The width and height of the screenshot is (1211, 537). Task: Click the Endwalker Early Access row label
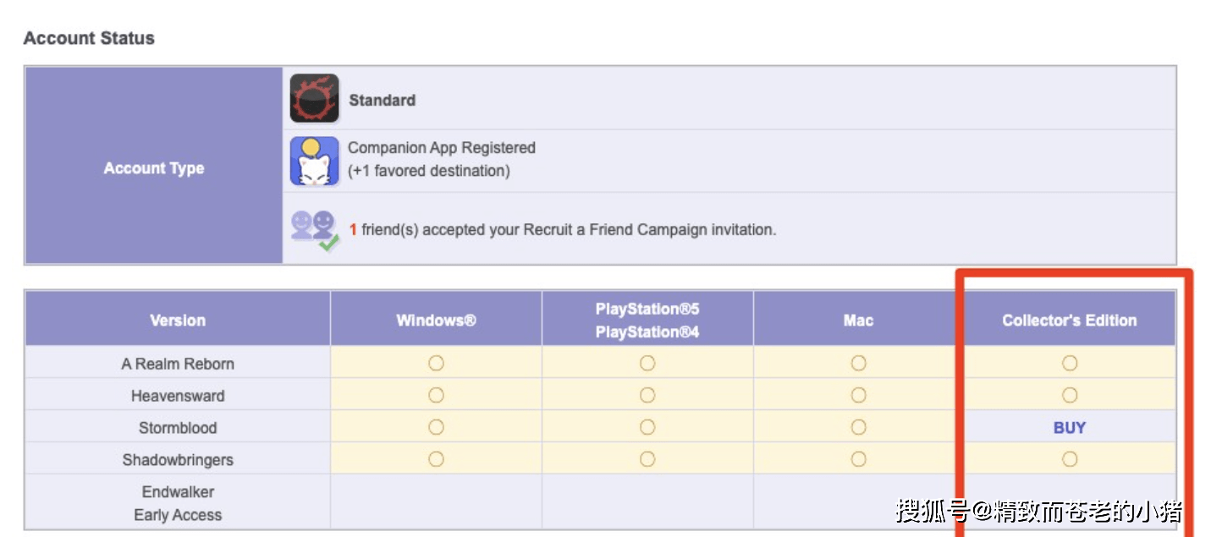point(178,503)
